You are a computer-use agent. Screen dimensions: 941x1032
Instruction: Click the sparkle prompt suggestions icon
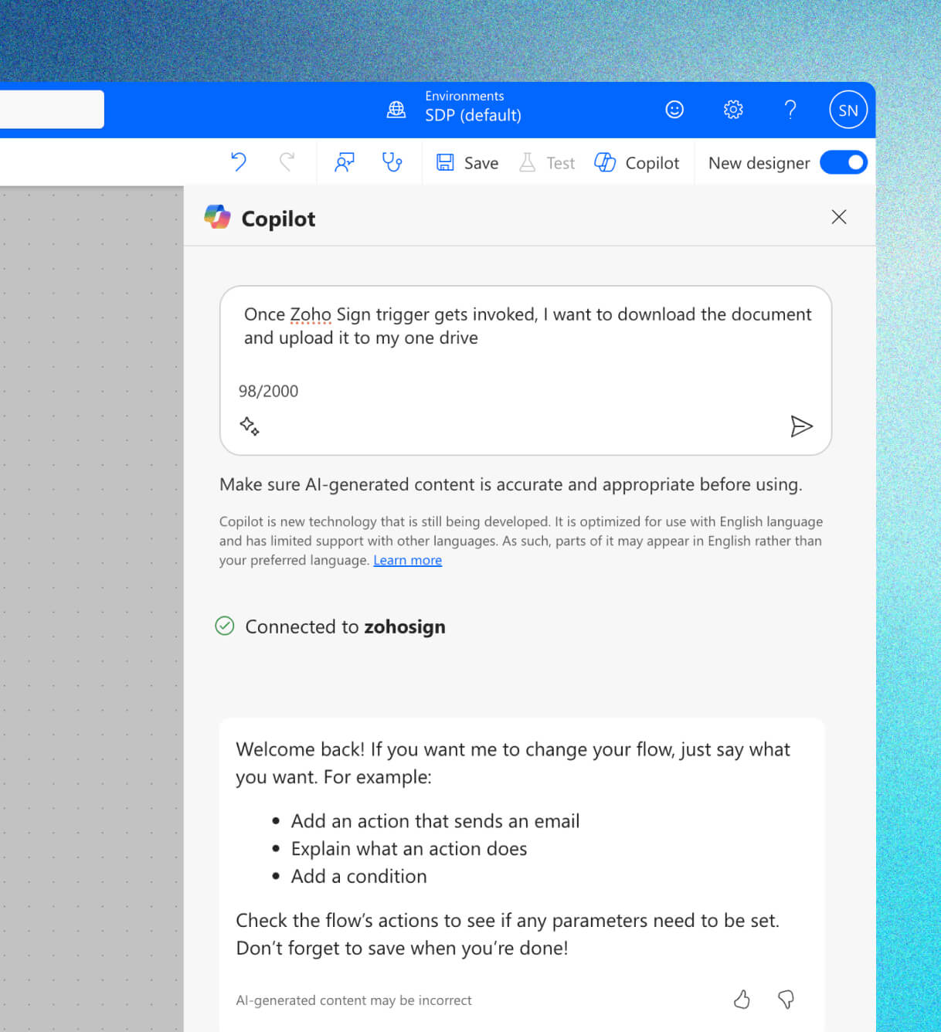point(250,426)
